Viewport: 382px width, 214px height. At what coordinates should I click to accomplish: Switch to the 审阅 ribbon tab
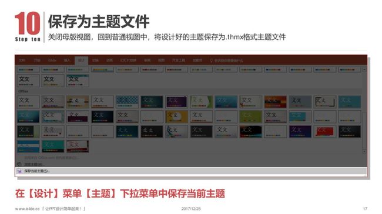click(147, 60)
